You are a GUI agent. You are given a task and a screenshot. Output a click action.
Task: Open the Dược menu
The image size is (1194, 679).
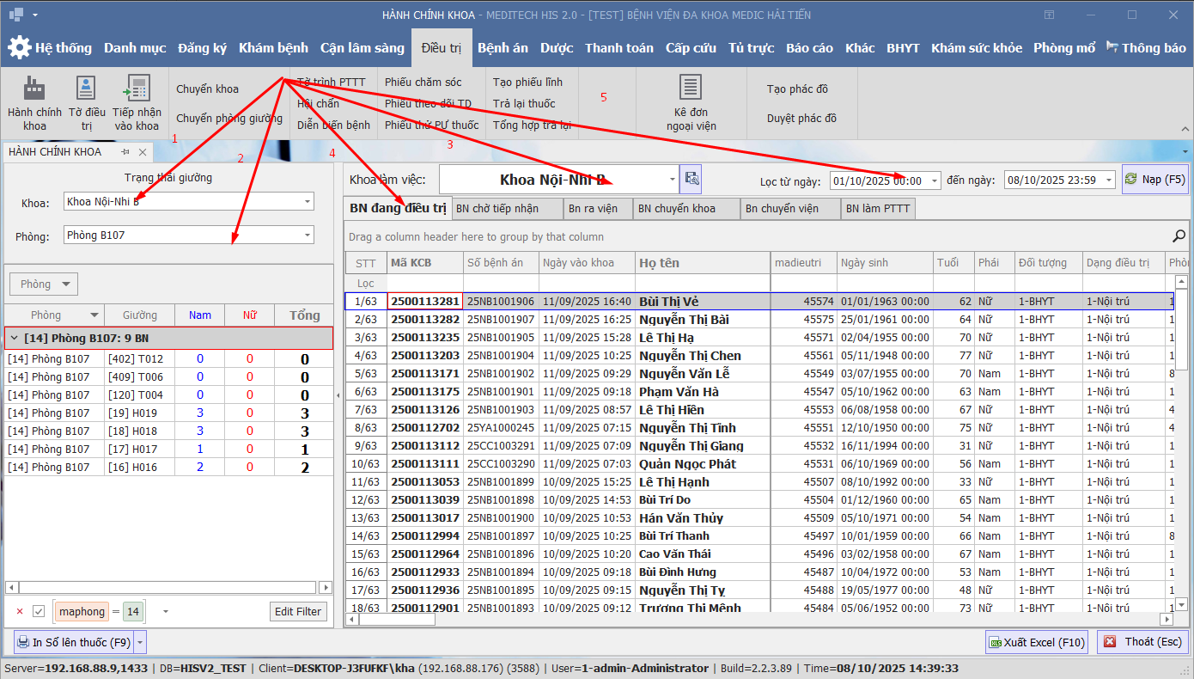[557, 48]
